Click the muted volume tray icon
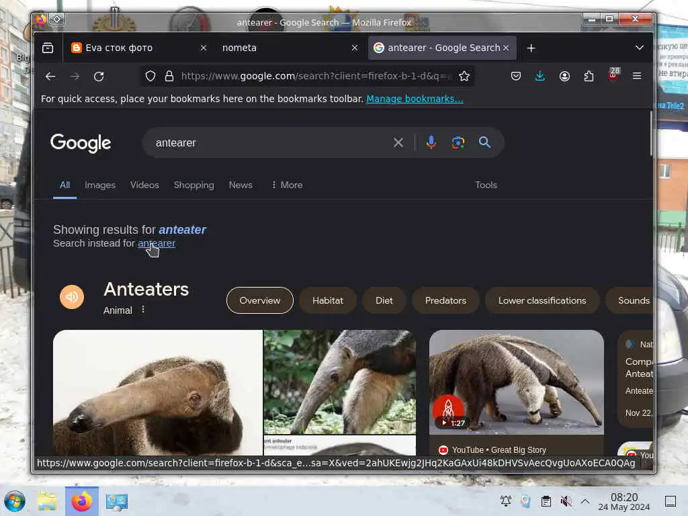The image size is (688, 516). [566, 501]
